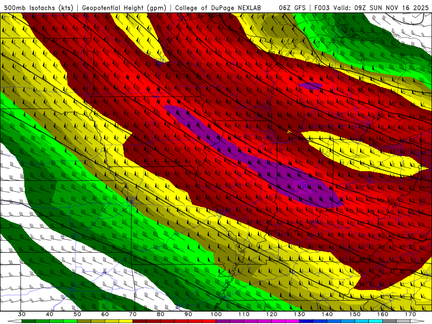Select the purple swatch starting at 100

tap(223, 321)
